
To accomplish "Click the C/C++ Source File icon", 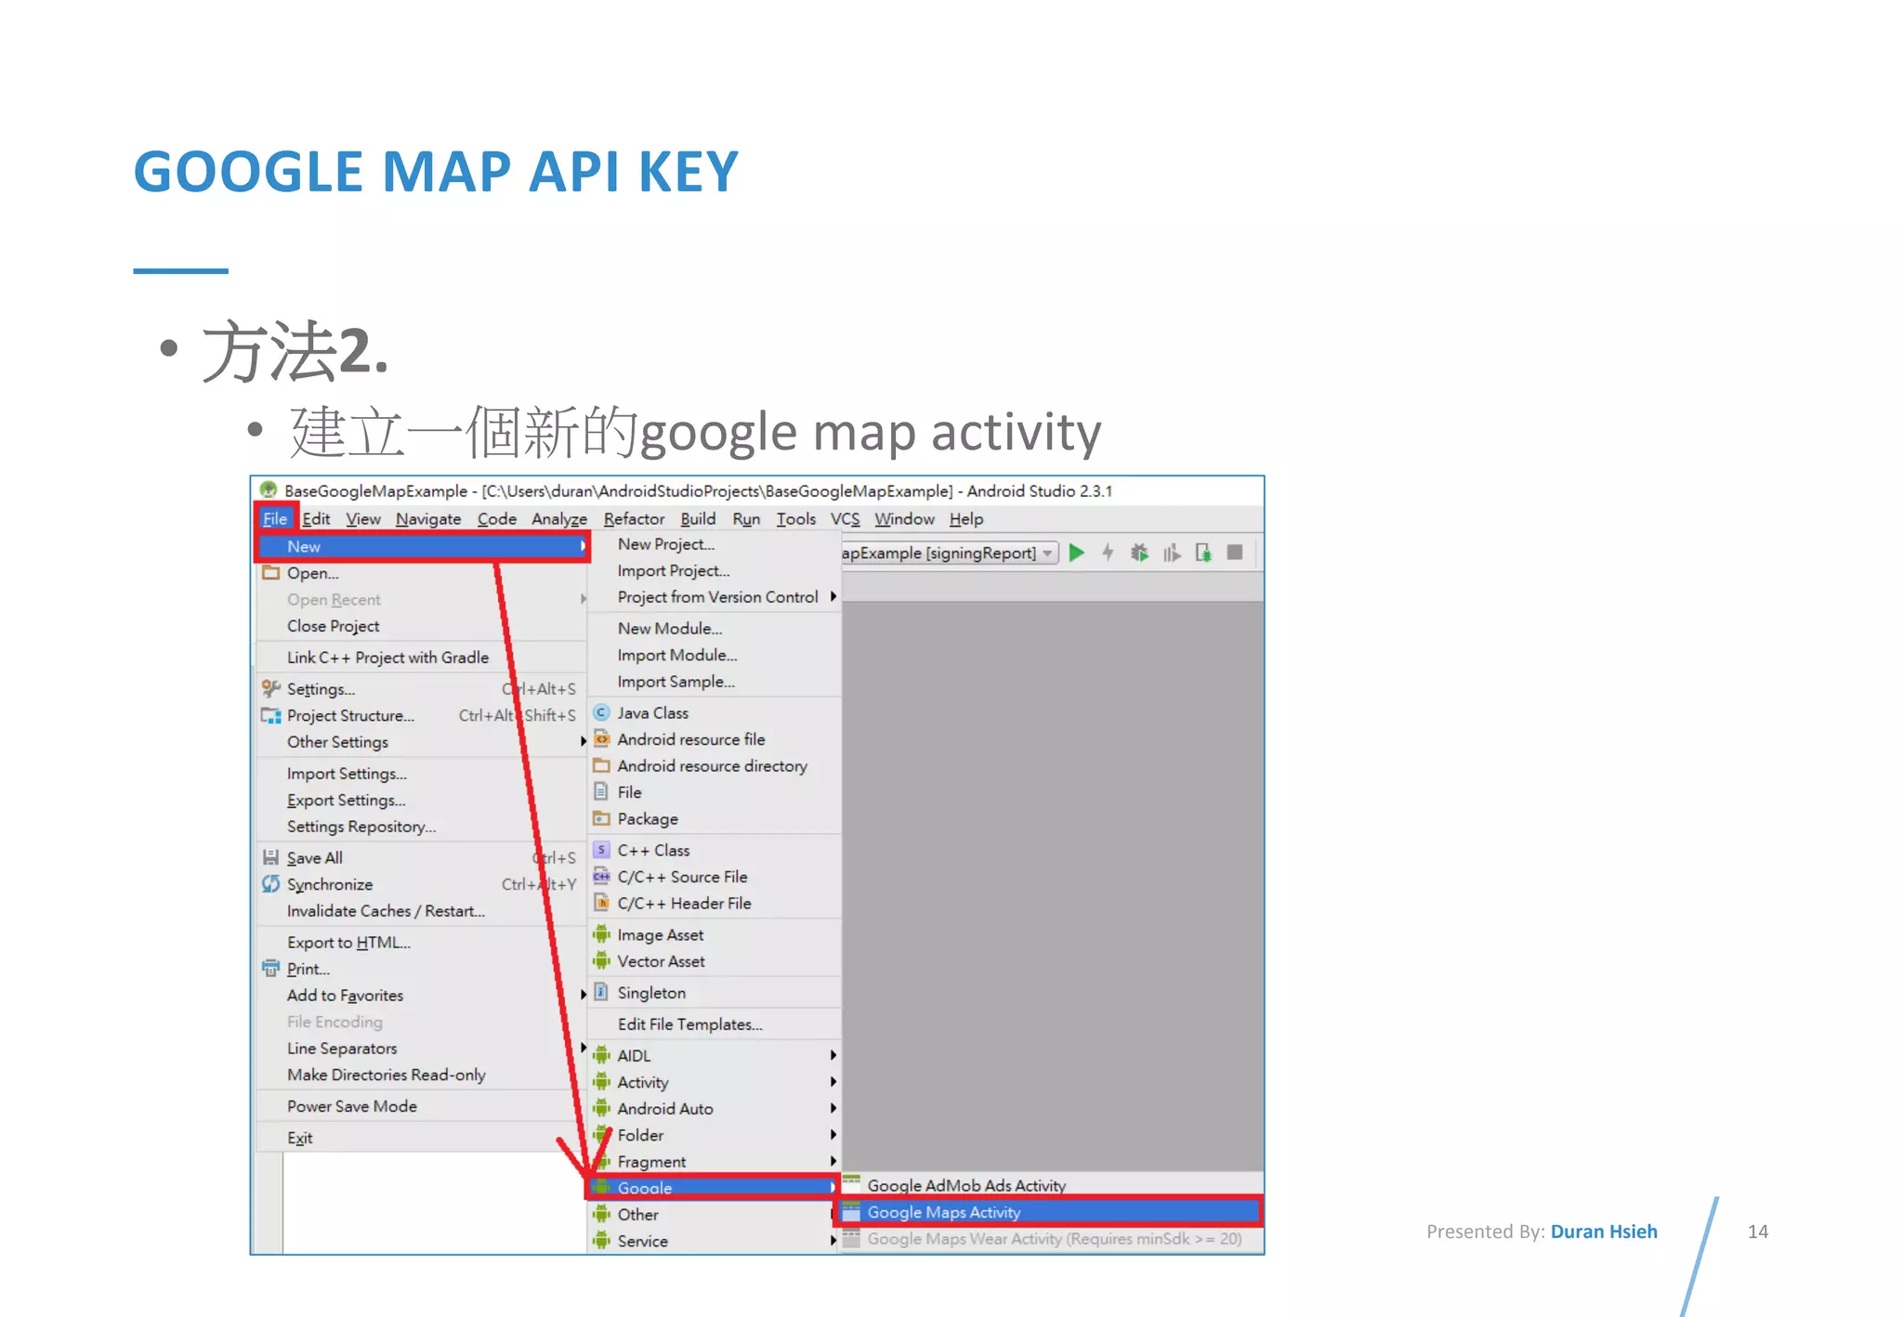I will point(601,876).
